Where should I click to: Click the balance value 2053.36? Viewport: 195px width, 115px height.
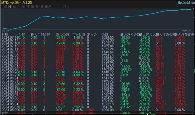pyautogui.click(x=107, y=40)
